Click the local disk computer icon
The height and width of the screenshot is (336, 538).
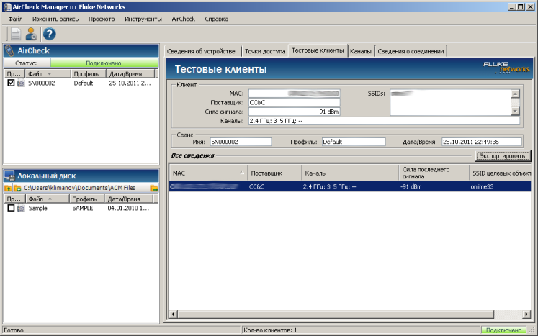tap(9, 176)
